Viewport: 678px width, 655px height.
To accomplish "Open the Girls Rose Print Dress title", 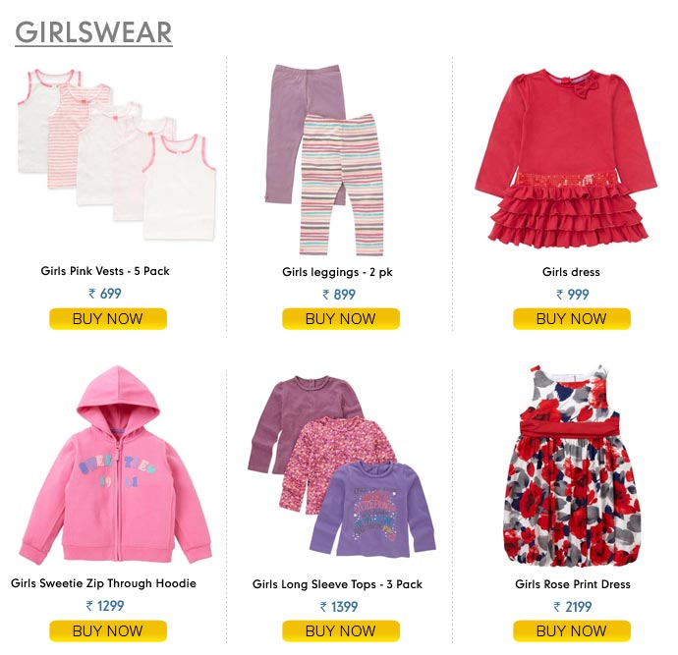I will tap(573, 584).
